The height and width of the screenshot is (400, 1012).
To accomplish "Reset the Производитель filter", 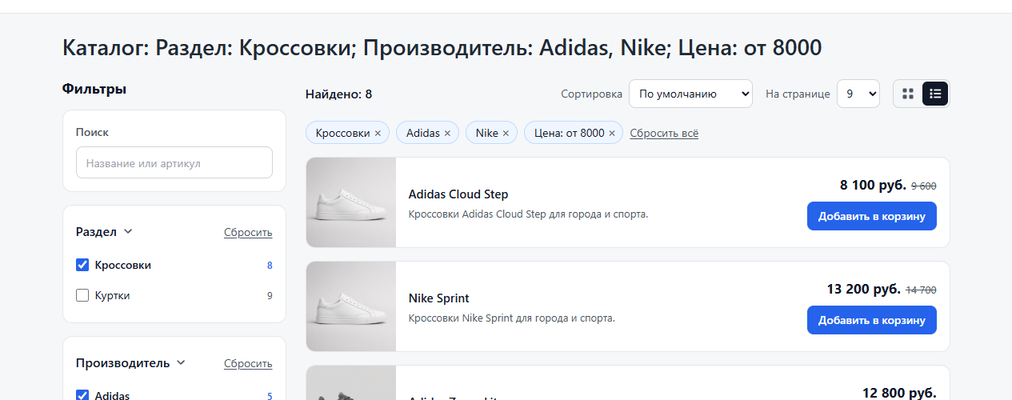I will [248, 364].
